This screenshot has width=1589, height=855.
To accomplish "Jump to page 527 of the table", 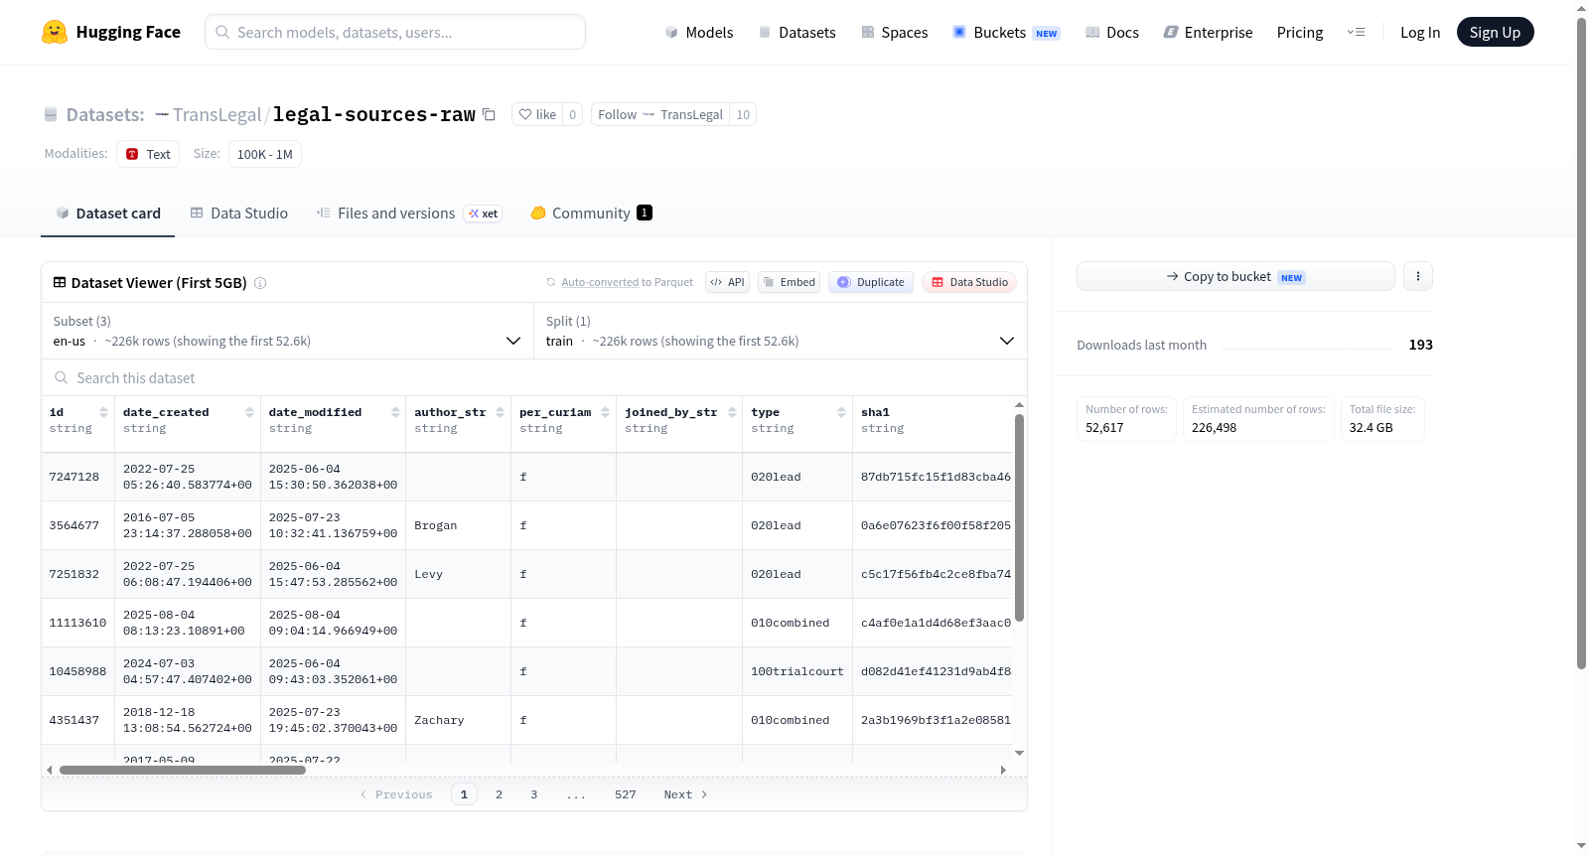I will point(625,794).
